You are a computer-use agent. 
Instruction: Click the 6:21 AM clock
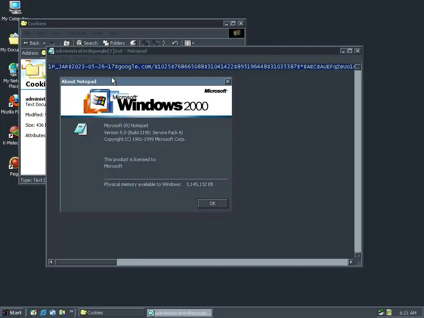[408, 313]
